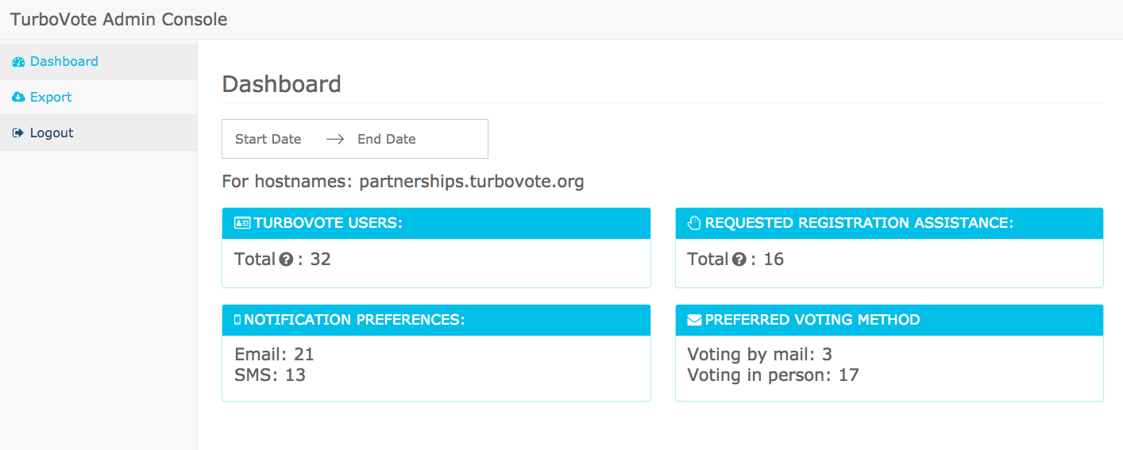Click the arrow between Start and End Date
Viewport: 1123px width, 450px height.
[335, 139]
